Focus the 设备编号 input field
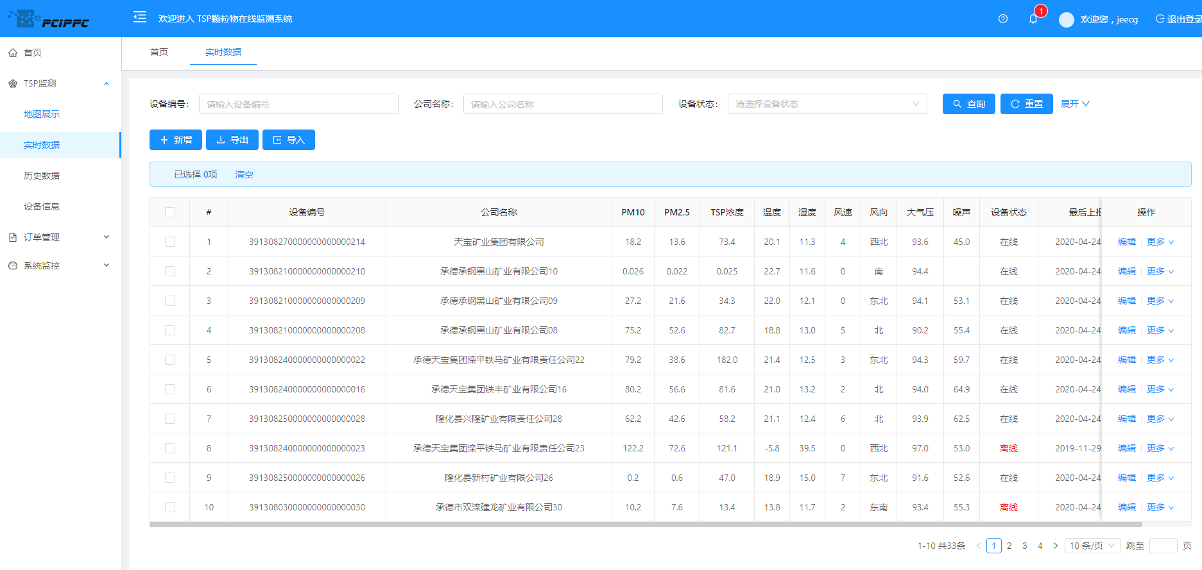This screenshot has height=570, width=1202. point(298,104)
